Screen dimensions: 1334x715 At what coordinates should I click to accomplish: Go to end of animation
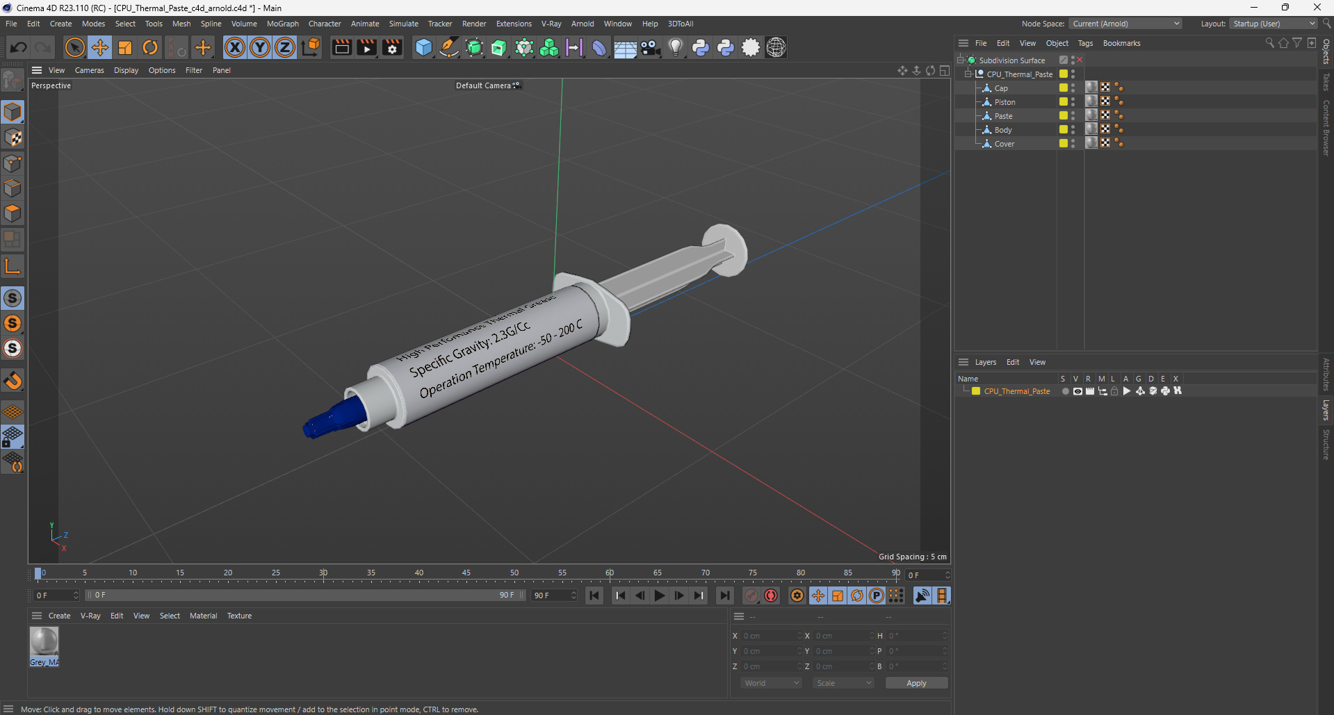tap(725, 595)
